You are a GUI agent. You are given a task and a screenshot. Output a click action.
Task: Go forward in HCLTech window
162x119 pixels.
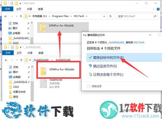12,16
